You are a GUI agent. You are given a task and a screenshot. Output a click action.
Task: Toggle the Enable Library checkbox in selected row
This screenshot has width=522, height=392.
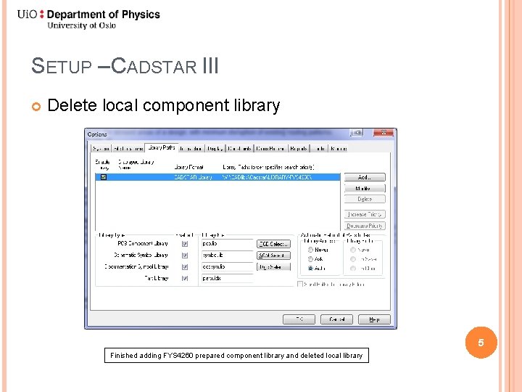click(104, 177)
